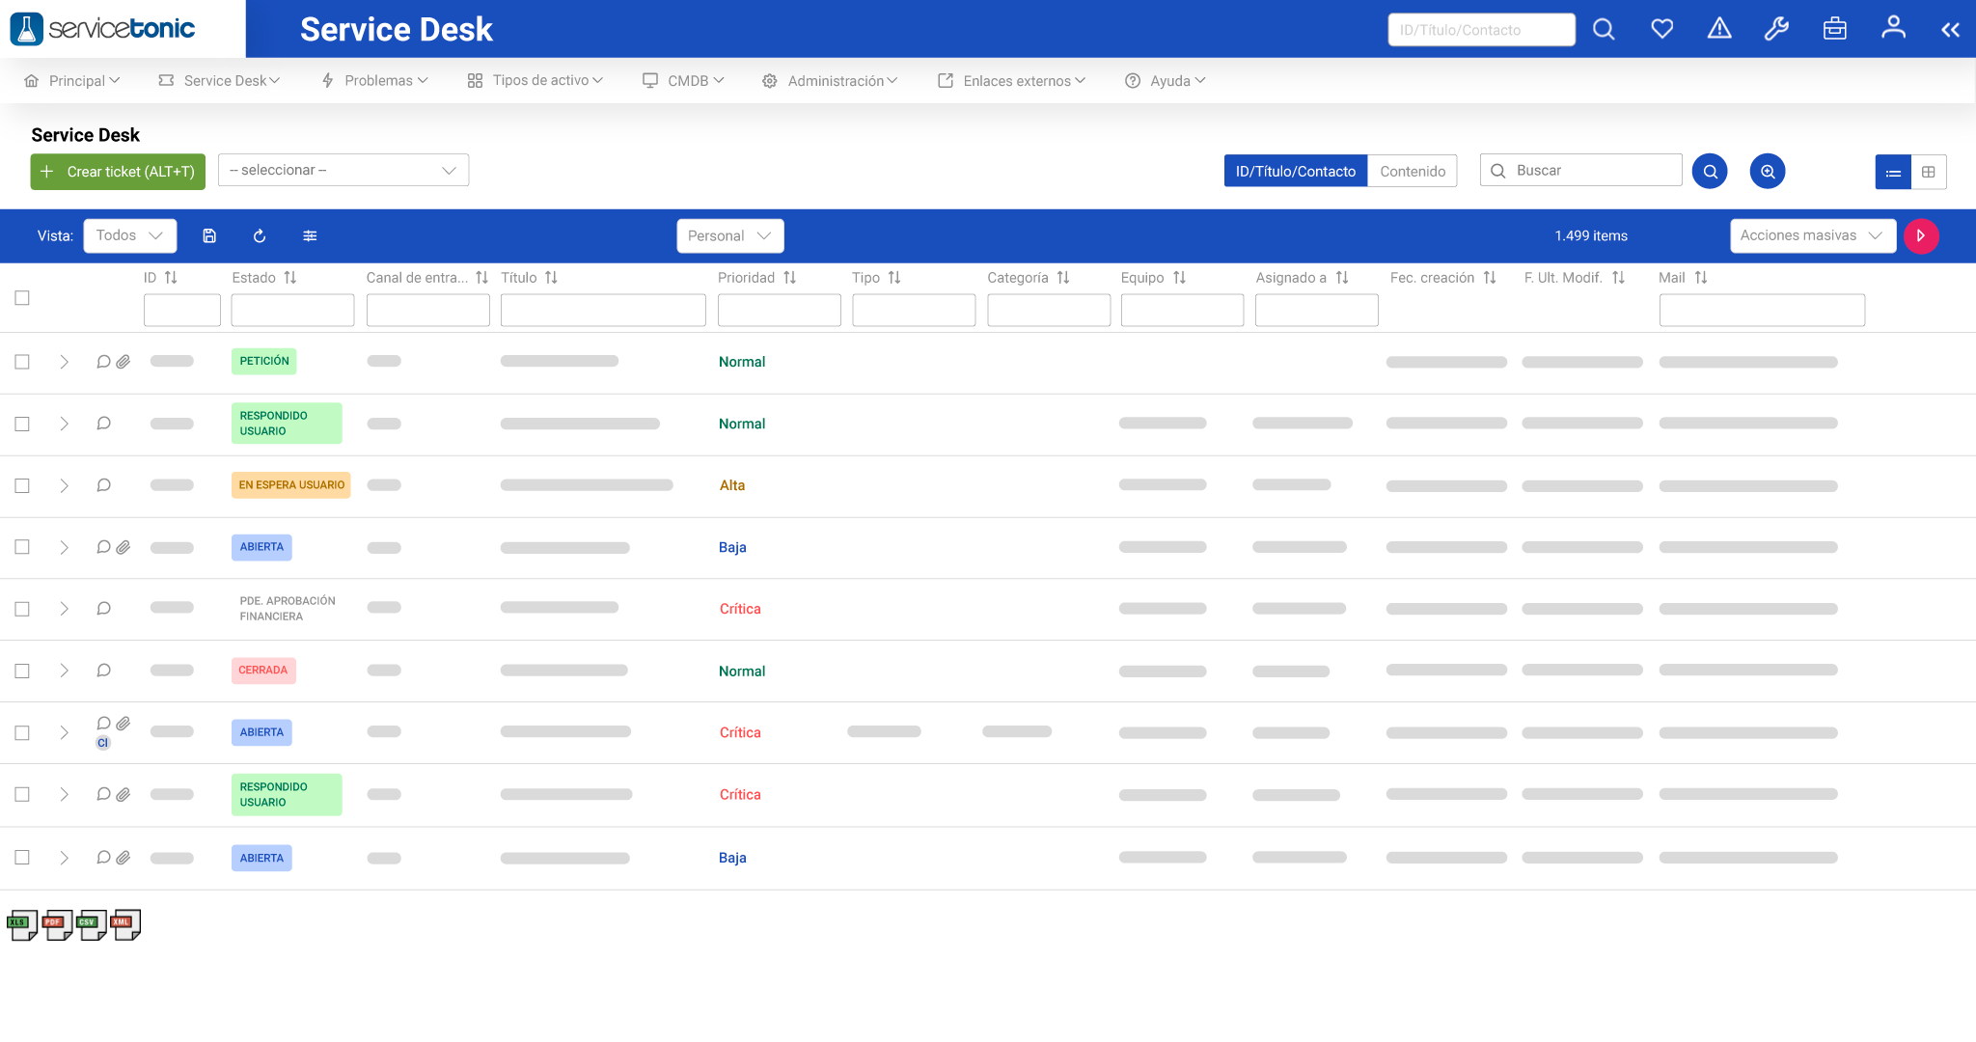Select Contenido search mode

(x=1413, y=172)
